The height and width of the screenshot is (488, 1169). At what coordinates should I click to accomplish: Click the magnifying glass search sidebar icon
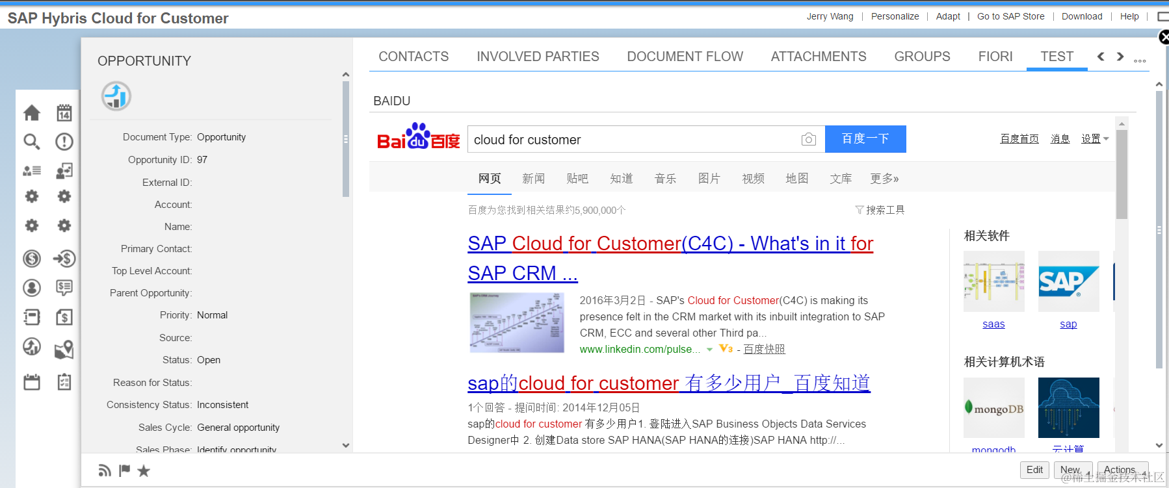point(32,141)
